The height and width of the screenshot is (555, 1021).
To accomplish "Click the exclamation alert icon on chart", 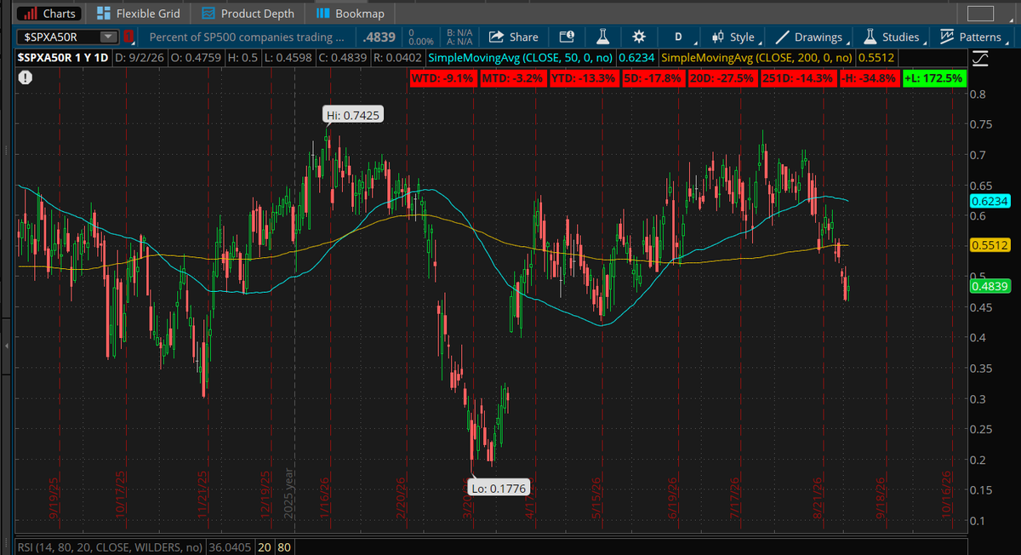I will coord(26,77).
